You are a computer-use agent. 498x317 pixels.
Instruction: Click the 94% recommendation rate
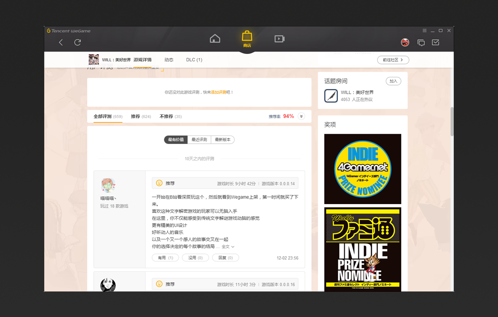tap(289, 116)
